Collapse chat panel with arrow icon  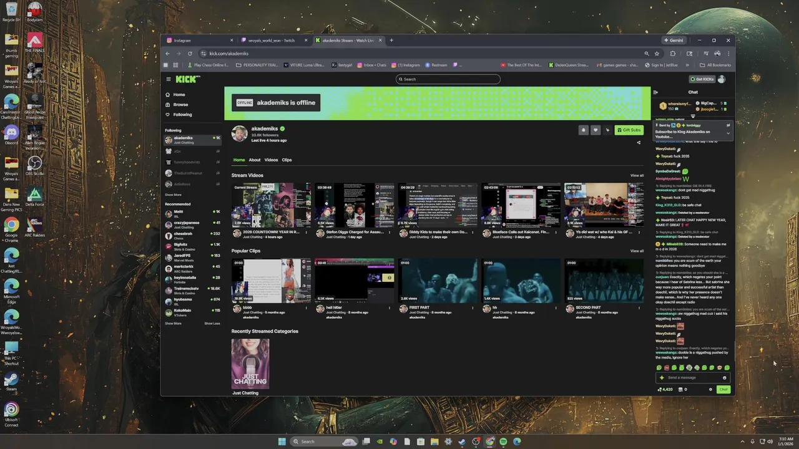tap(655, 92)
